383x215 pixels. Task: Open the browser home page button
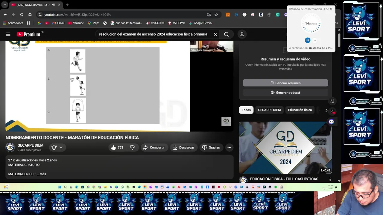click(30, 15)
